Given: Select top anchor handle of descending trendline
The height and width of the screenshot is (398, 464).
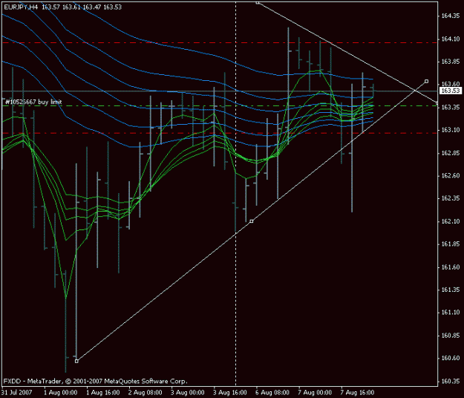Looking at the screenshot, I should (258, 2).
